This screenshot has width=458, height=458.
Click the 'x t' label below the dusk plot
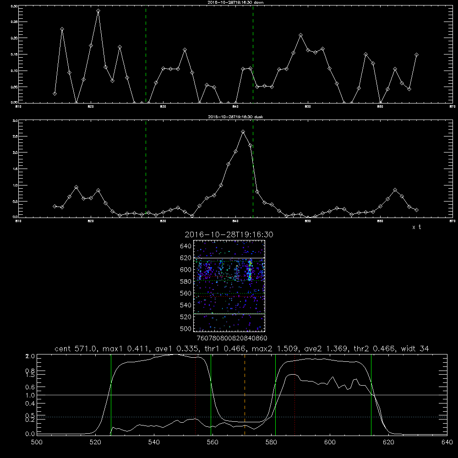point(416,227)
